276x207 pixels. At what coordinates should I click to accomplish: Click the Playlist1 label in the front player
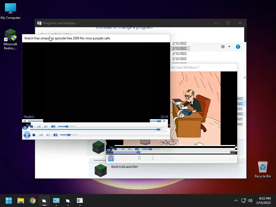pos(29,117)
